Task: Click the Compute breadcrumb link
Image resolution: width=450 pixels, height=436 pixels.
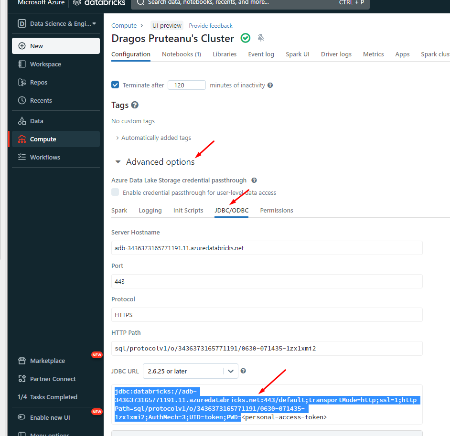Action: click(x=124, y=25)
